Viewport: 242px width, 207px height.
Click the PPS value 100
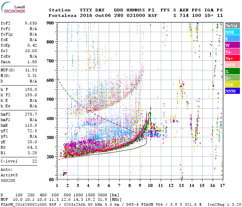[x=196, y=16]
